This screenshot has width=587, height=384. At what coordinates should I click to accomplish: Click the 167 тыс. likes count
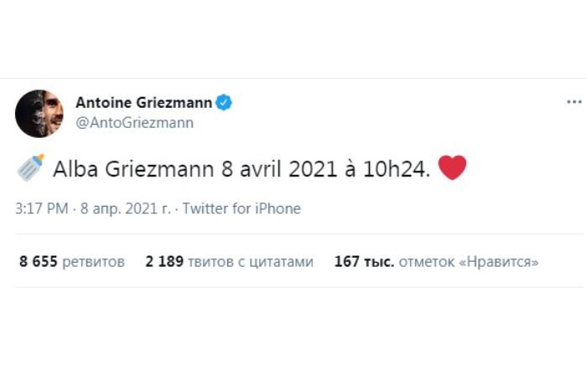(364, 261)
